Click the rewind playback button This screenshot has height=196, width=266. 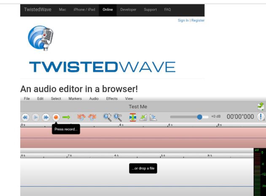pos(25,117)
